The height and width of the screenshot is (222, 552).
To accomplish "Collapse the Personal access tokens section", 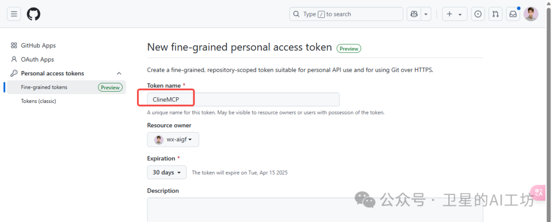I will point(119,73).
